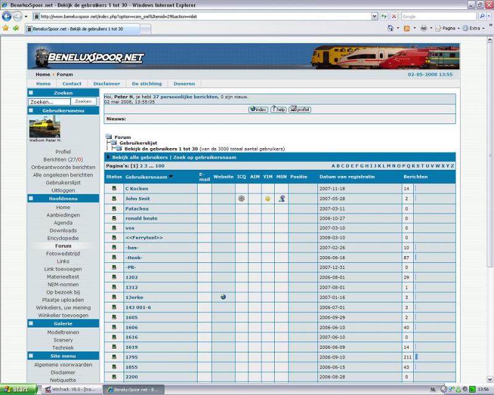The image size is (494, 395).
Task: Open the search provider dropdown arrow
Action: [x=488, y=16]
